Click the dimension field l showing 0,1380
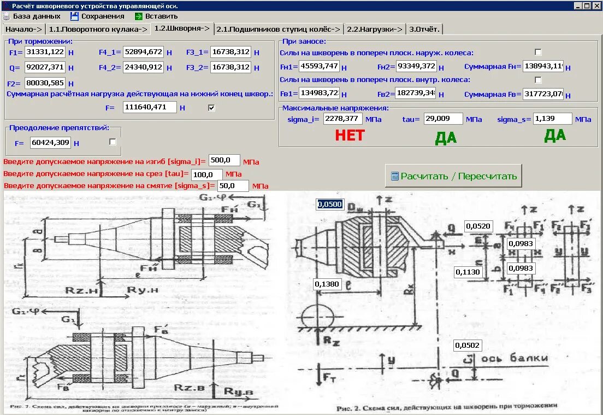The width and height of the screenshot is (603, 415). 327,284
